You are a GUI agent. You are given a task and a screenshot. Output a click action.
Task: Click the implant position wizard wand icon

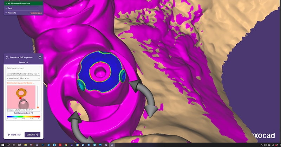click(7, 57)
